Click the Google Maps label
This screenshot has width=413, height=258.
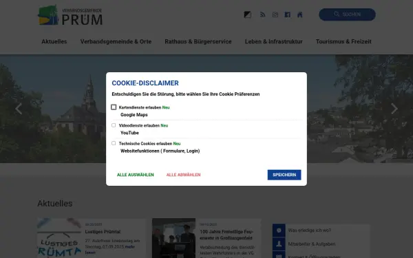pyautogui.click(x=134, y=115)
